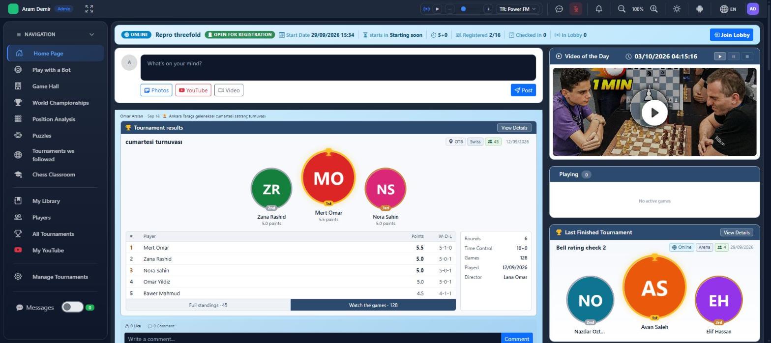Click the radio volume increase plus button

pyautogui.click(x=488, y=9)
